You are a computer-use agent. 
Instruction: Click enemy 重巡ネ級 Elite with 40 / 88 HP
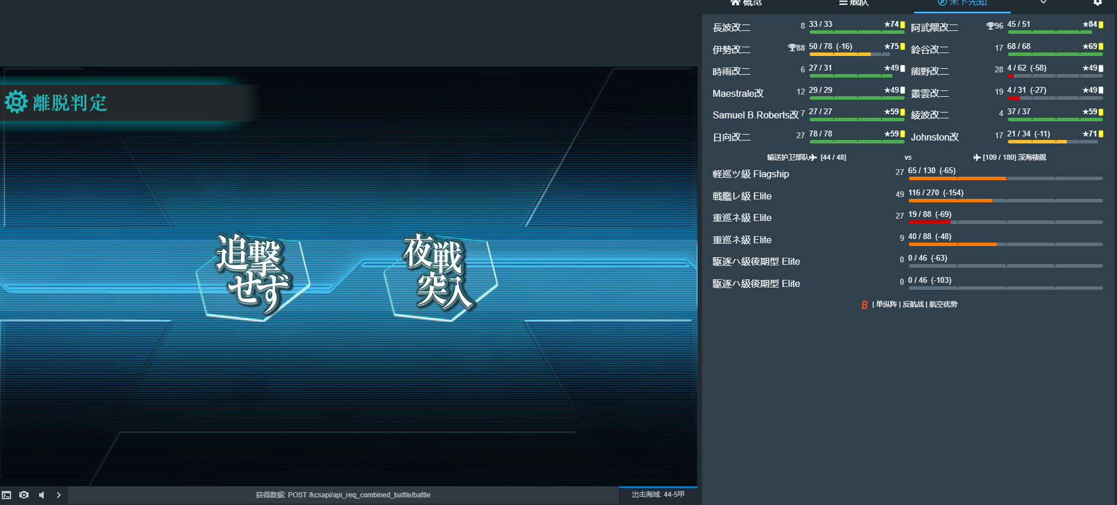742,240
